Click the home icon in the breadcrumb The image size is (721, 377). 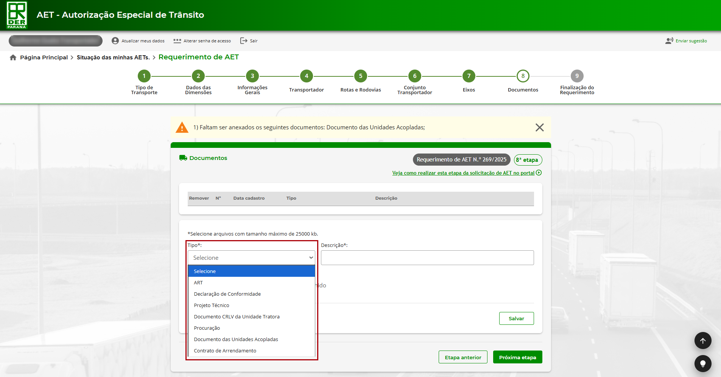click(x=13, y=57)
